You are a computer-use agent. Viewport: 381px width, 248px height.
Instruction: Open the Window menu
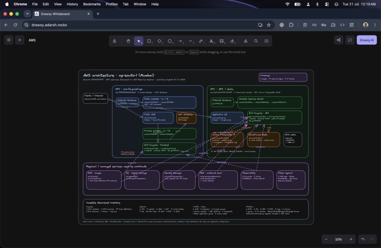[x=140, y=4]
